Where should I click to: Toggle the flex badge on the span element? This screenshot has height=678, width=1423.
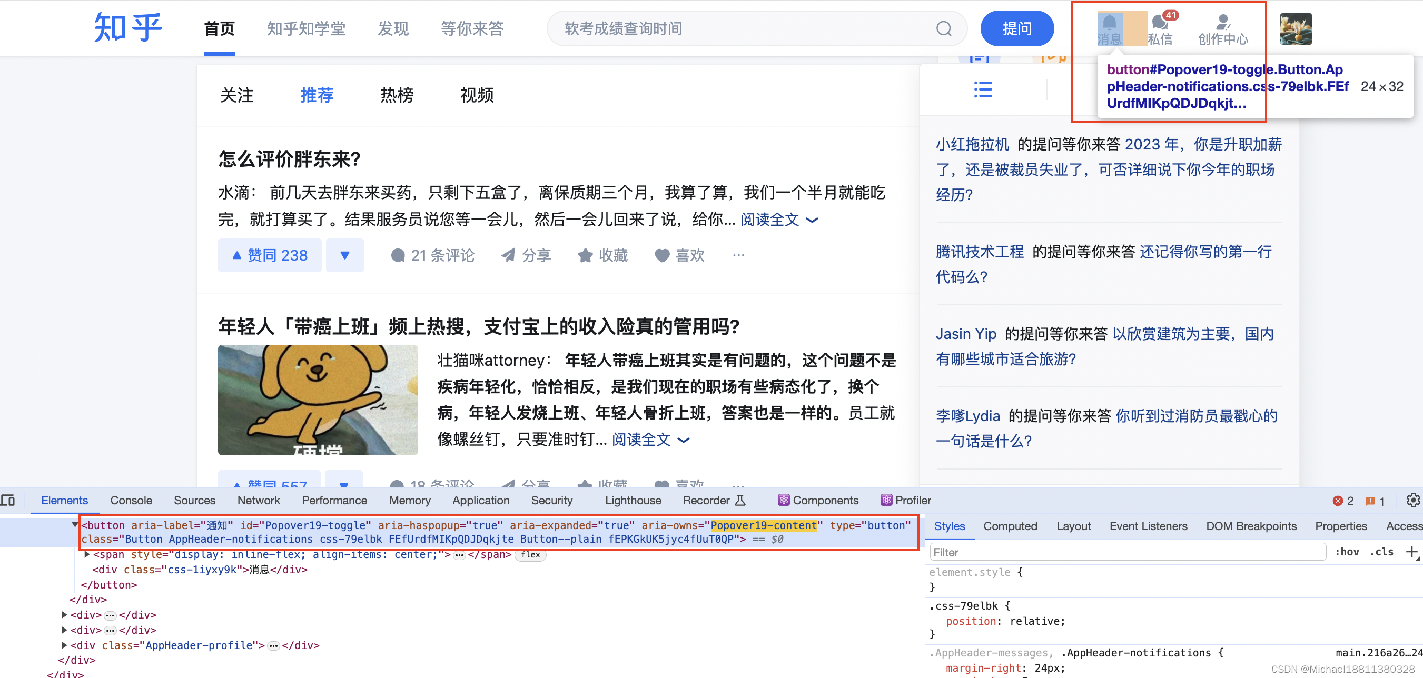click(x=530, y=555)
